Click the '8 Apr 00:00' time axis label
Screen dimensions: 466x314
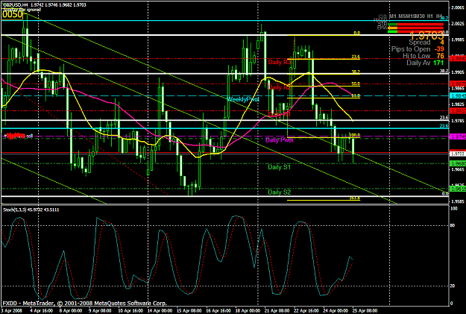click(x=71, y=311)
